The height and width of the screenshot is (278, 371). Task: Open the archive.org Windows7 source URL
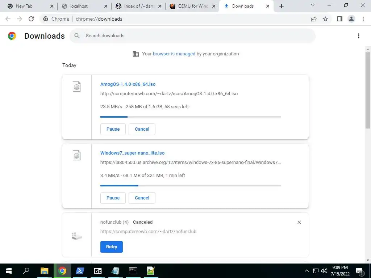[191, 163]
